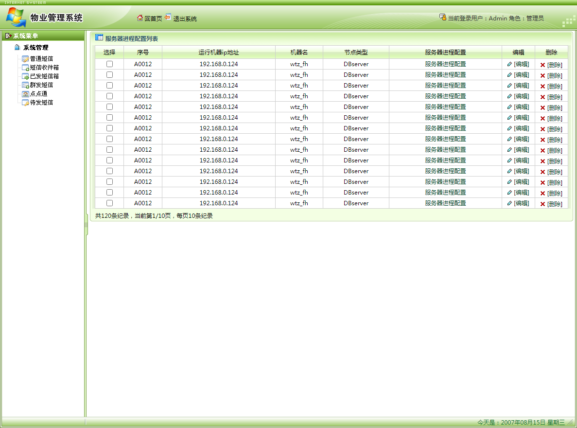Check the eighth row's selection checkbox

click(110, 139)
